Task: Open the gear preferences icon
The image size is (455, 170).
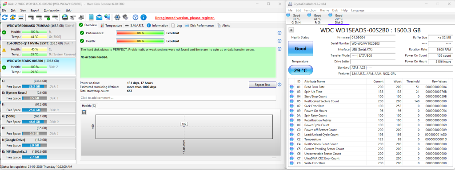Action: click(117, 17)
